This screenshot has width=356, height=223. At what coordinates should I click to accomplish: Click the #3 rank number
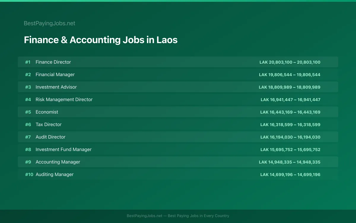pyautogui.click(x=28, y=87)
